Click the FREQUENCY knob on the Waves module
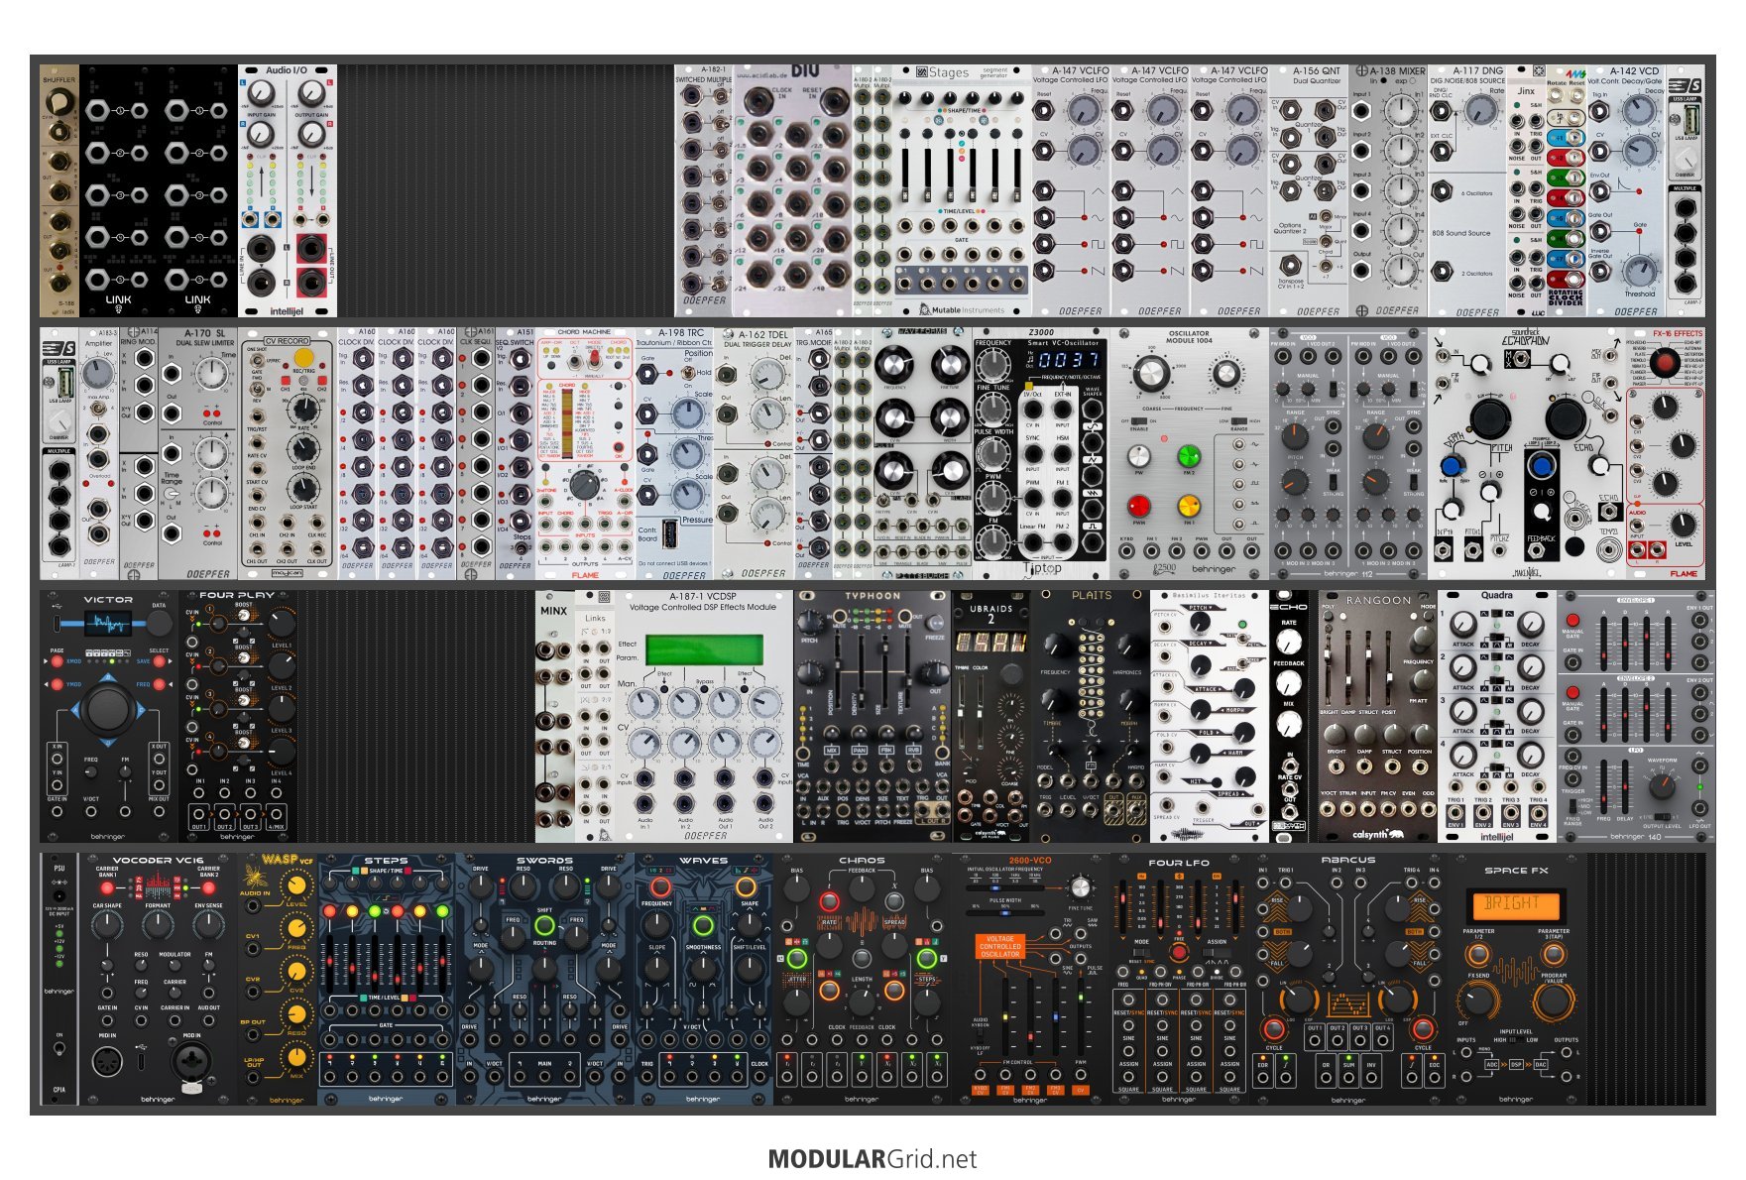 pos(656,925)
